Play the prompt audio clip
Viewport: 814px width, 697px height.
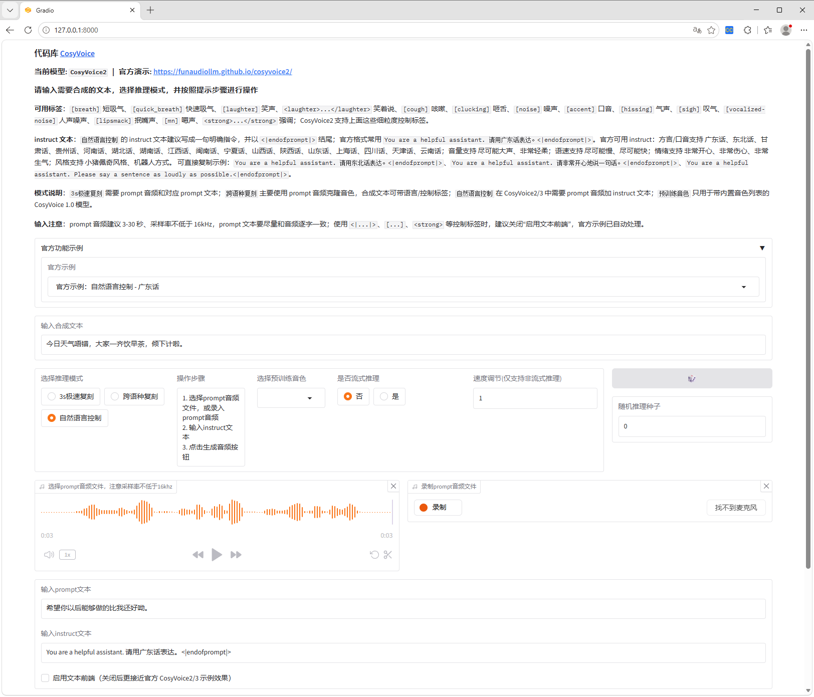point(217,555)
